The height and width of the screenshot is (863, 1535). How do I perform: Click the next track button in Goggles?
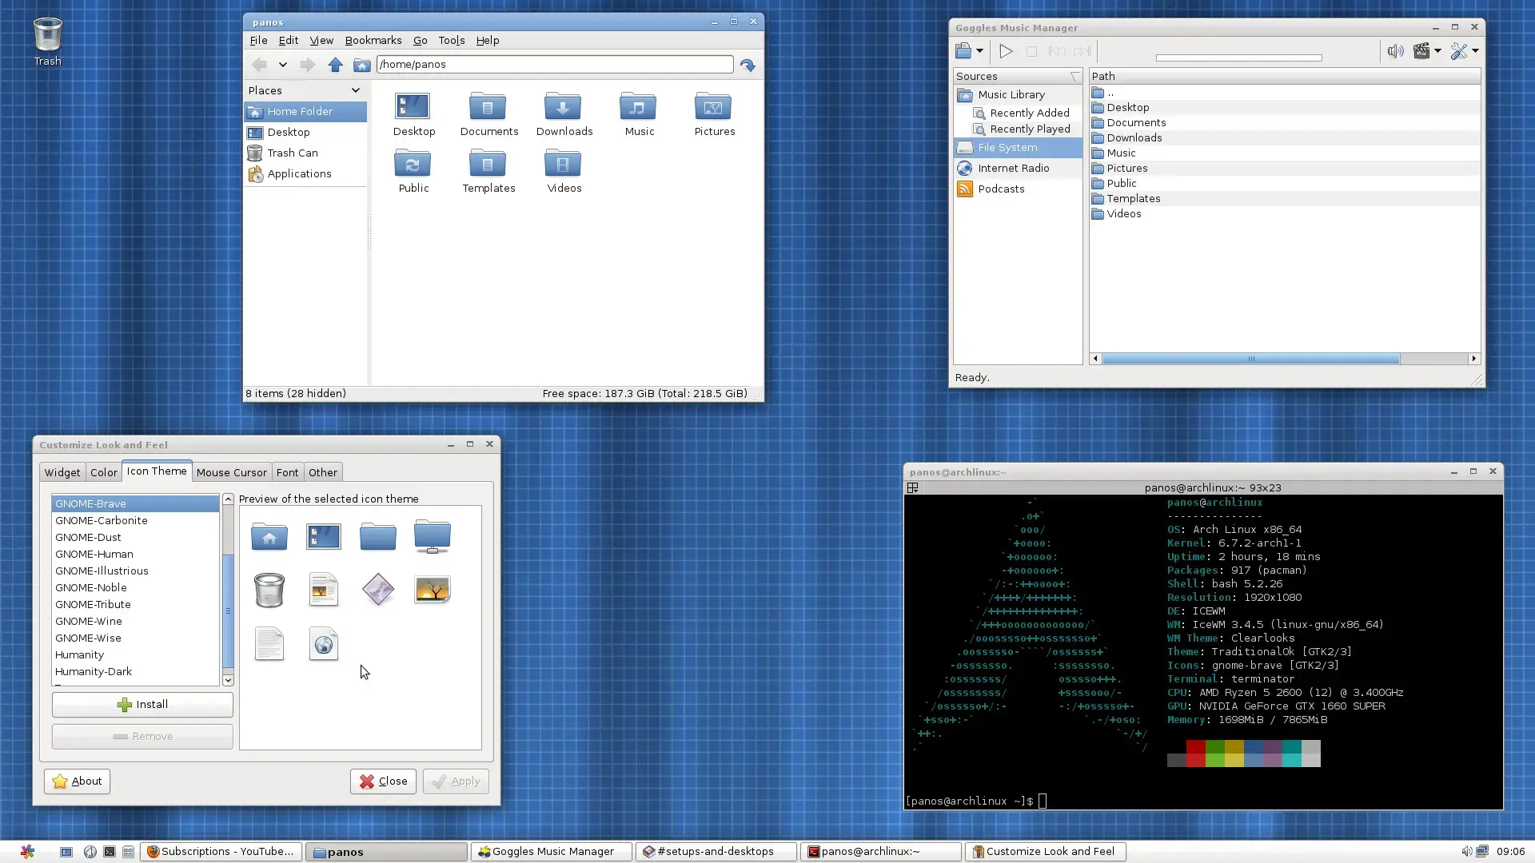(x=1082, y=51)
